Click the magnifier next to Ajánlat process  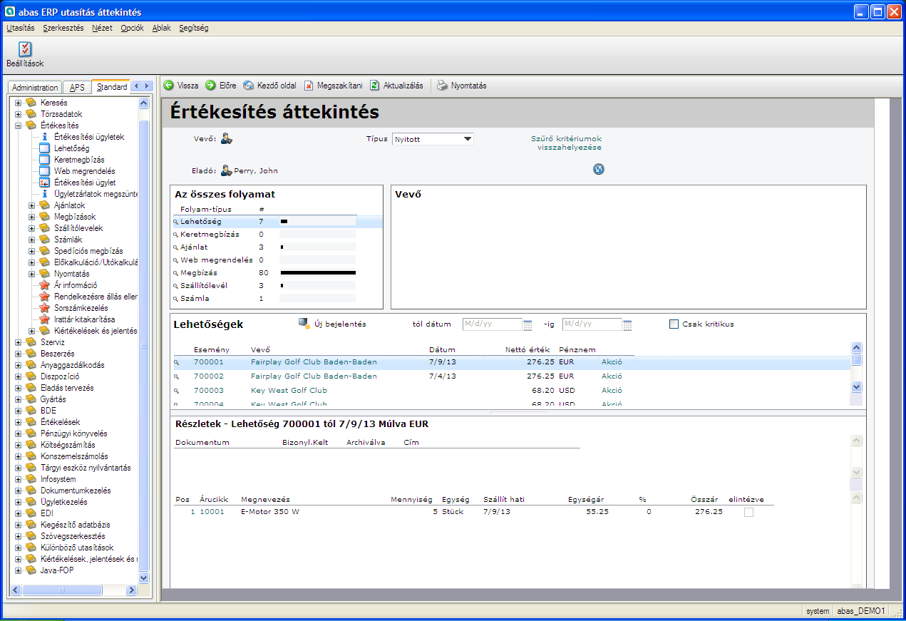pos(176,247)
